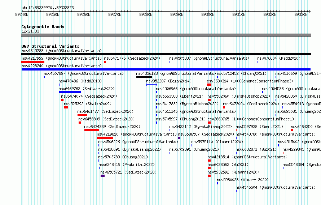Open nsv5422142 (ByrskaBishop2022) label
The height and width of the screenshot is (205, 321).
click(x=201, y=127)
